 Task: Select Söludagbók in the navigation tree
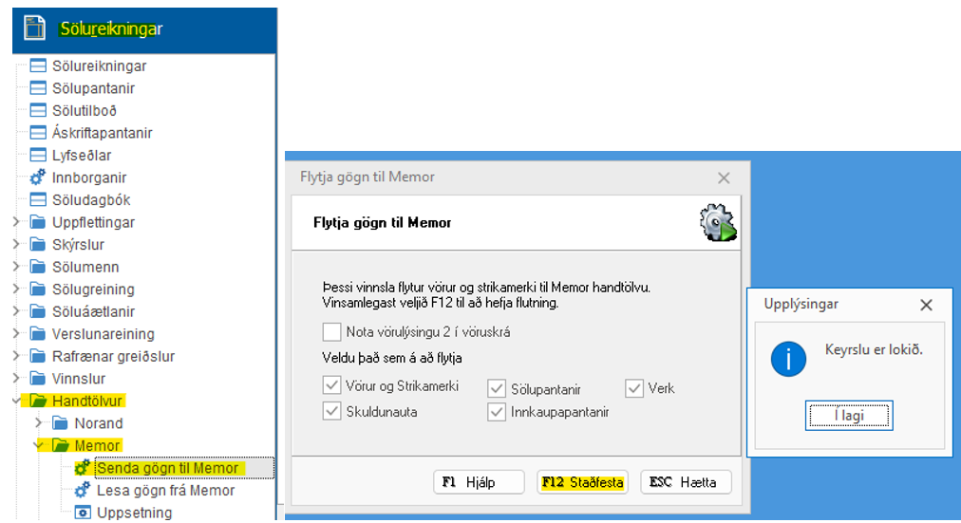pos(91,200)
